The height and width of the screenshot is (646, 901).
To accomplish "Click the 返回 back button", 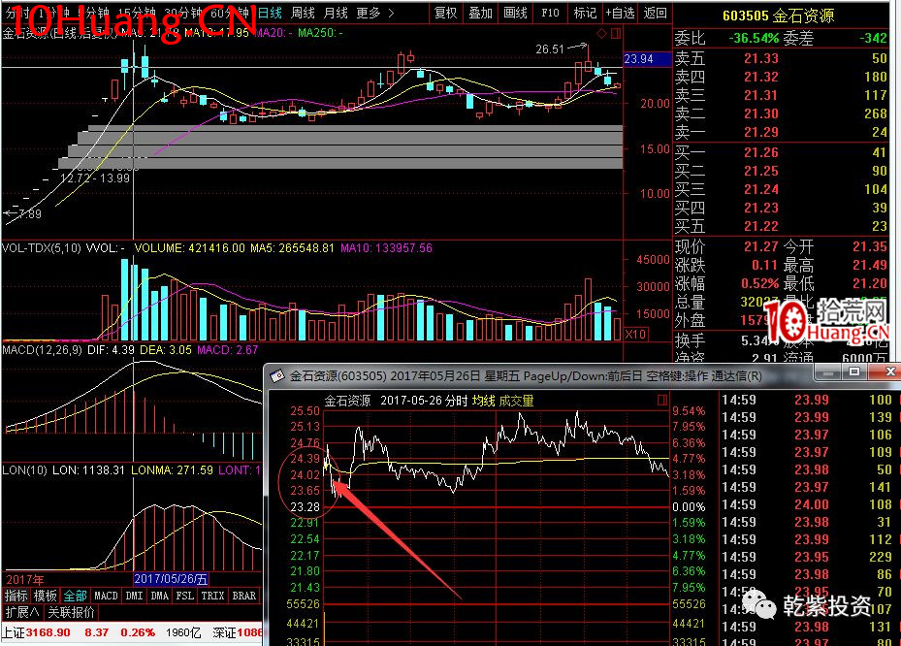I will pyautogui.click(x=655, y=13).
